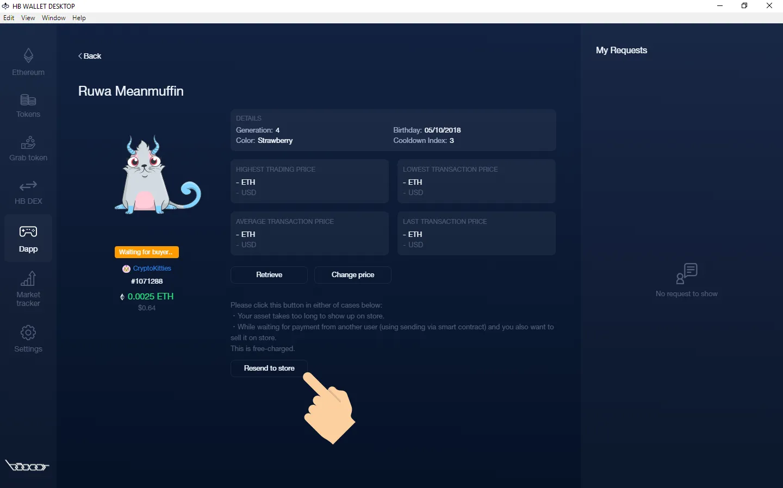
Task: Click the Retrieve button
Action: coord(269,275)
